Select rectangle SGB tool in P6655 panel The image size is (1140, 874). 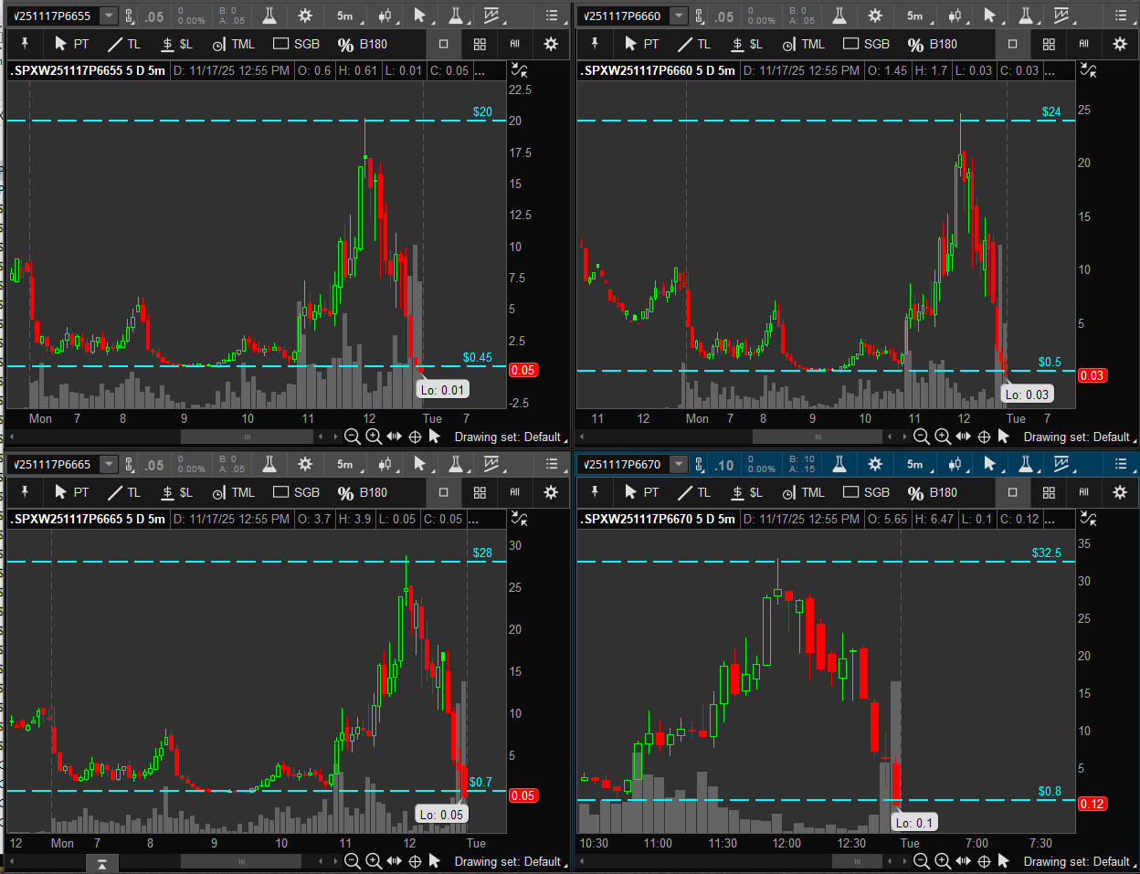pyautogui.click(x=296, y=44)
